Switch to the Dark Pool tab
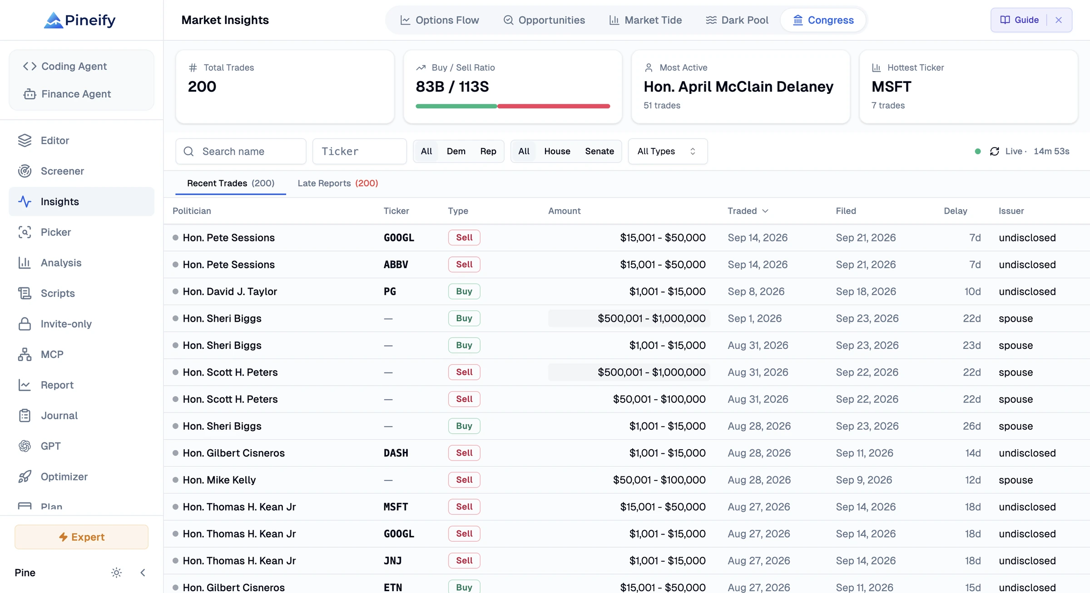Image resolution: width=1090 pixels, height=593 pixels. tap(737, 20)
